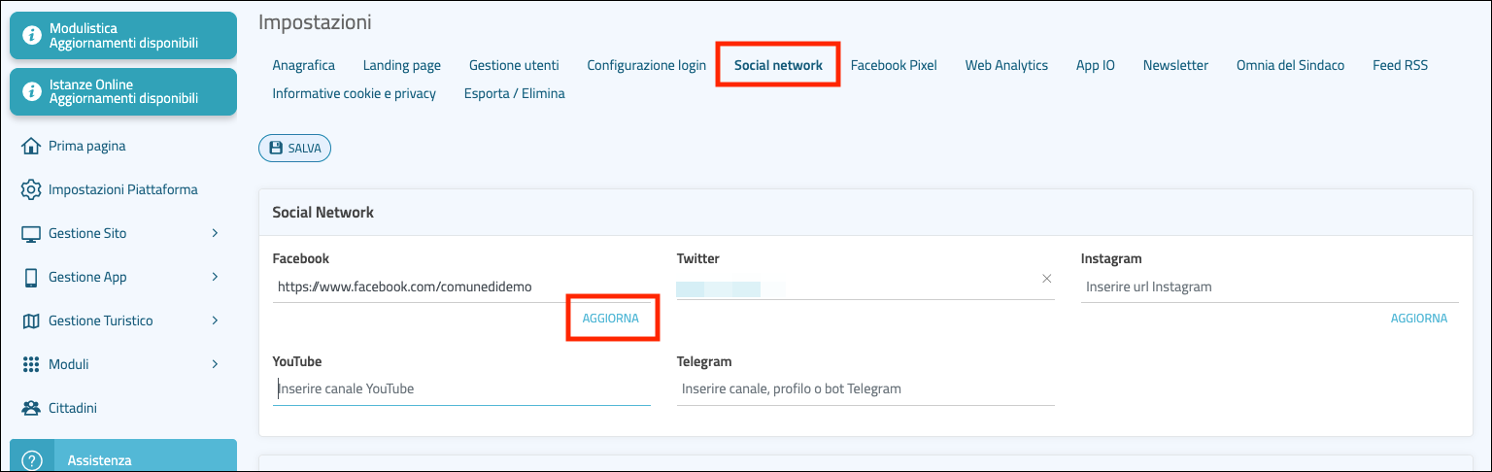Click AGGIORNA under the Instagram field
This screenshot has width=1492, height=472.
pyautogui.click(x=1418, y=318)
